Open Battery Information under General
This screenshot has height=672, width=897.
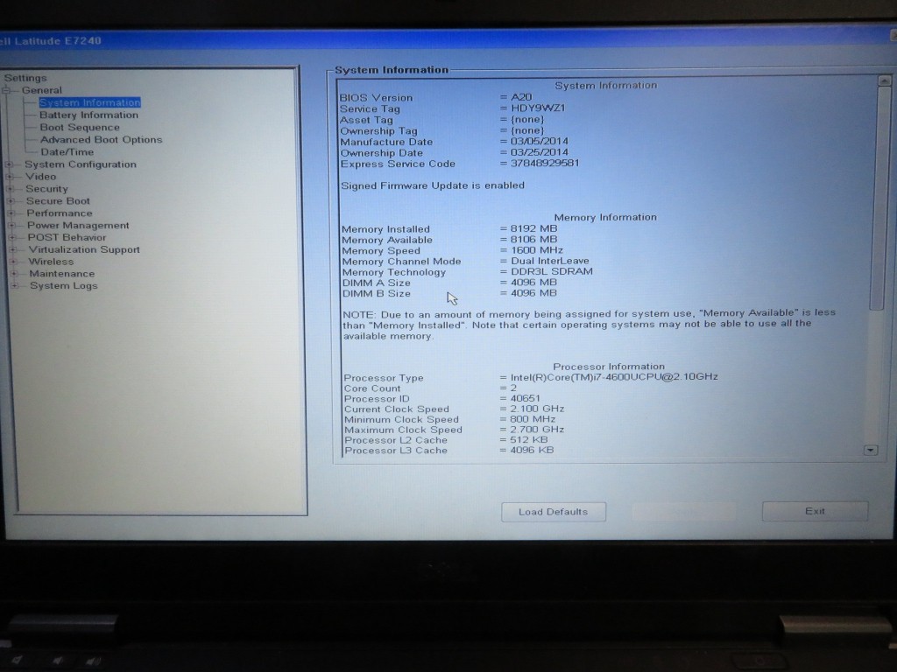pos(88,115)
